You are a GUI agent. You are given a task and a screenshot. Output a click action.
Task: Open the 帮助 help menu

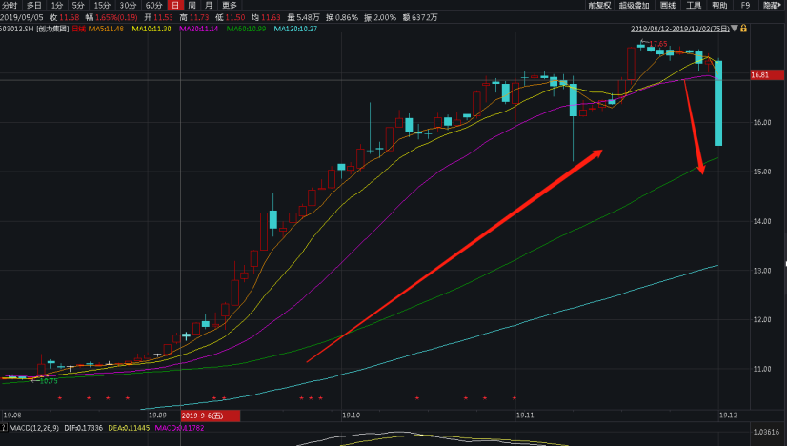[x=719, y=5]
